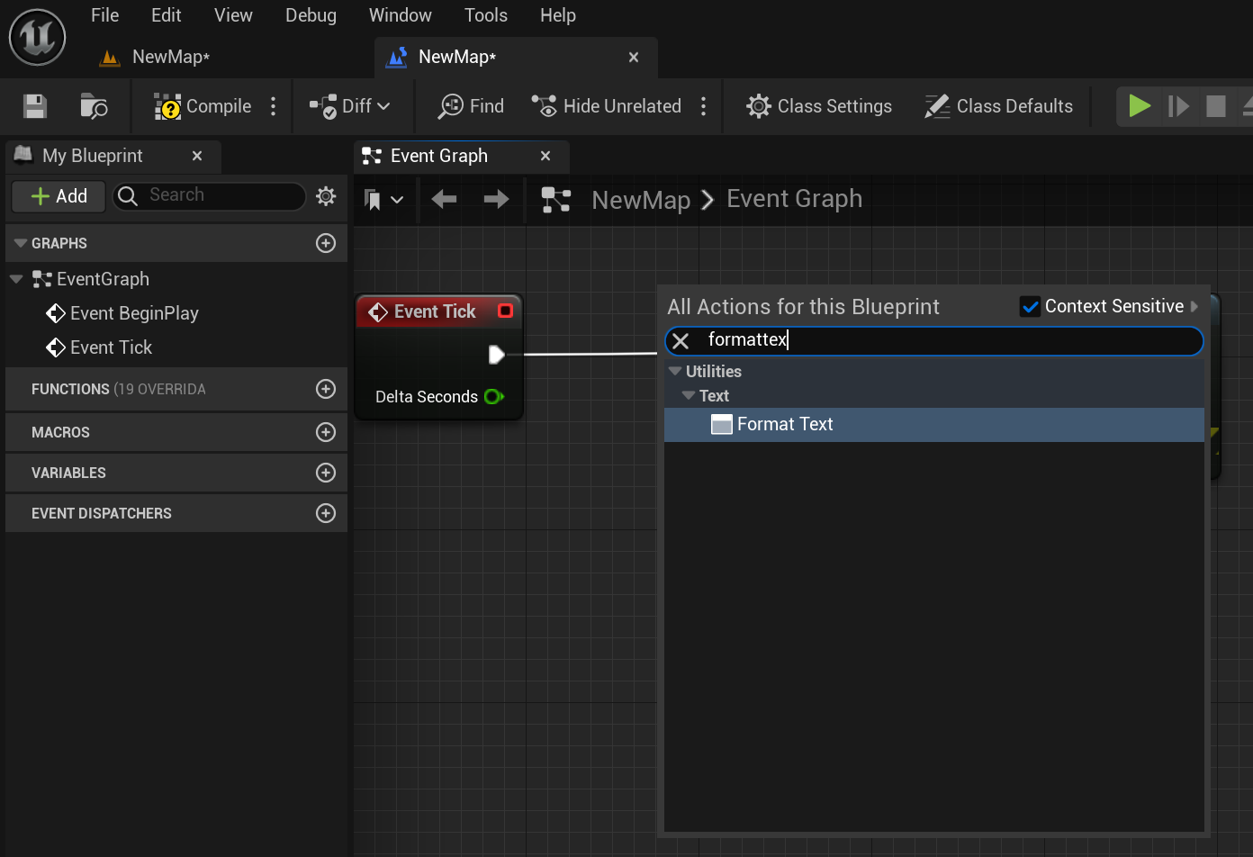Click NewMap in the breadcrumb
This screenshot has height=857, width=1253.
tap(641, 200)
